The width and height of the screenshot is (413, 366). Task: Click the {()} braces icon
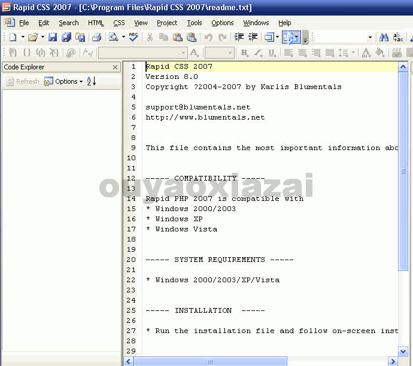(x=41, y=53)
